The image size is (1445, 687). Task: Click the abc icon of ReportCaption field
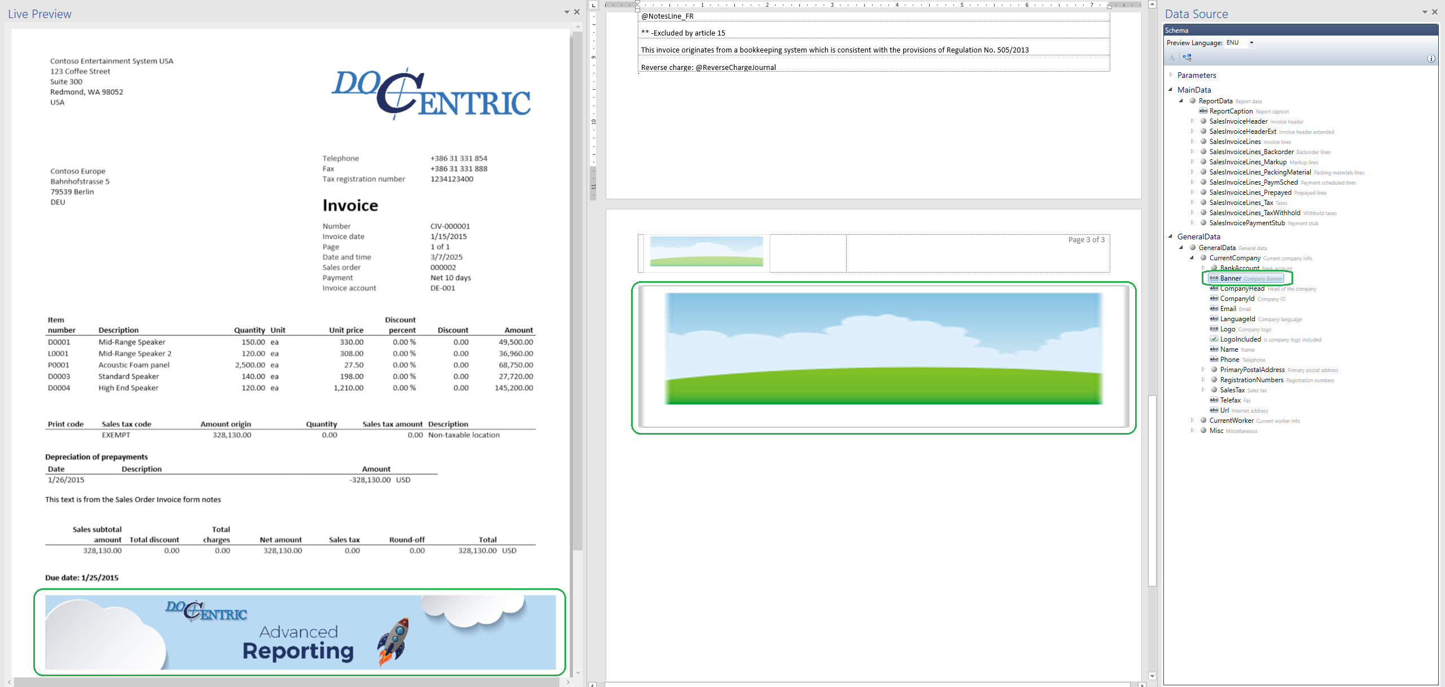pyautogui.click(x=1203, y=111)
